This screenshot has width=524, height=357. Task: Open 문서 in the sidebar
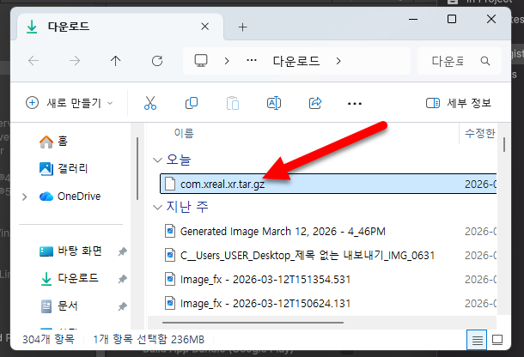[x=59, y=306]
